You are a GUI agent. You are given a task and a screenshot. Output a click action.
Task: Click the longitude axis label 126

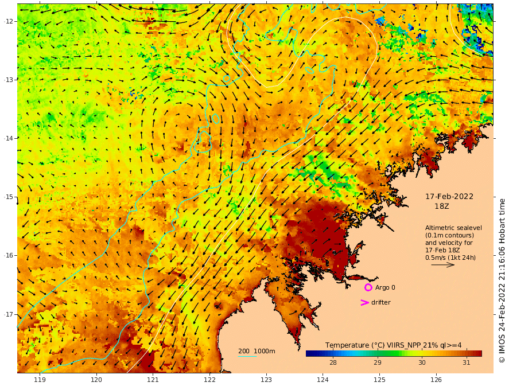pos(436,380)
